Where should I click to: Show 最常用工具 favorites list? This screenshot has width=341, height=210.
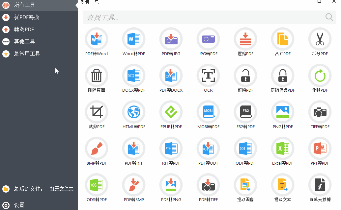pyautogui.click(x=27, y=54)
